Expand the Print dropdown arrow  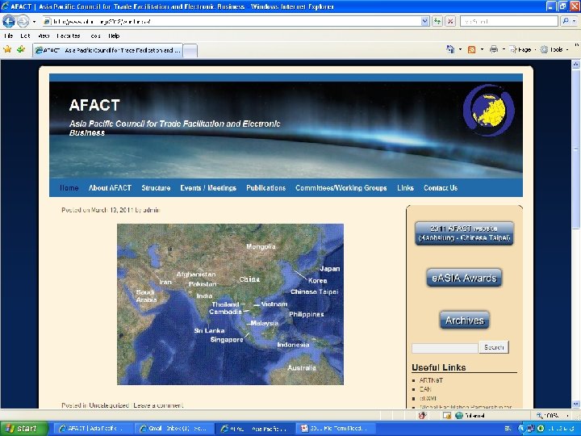tap(504, 49)
